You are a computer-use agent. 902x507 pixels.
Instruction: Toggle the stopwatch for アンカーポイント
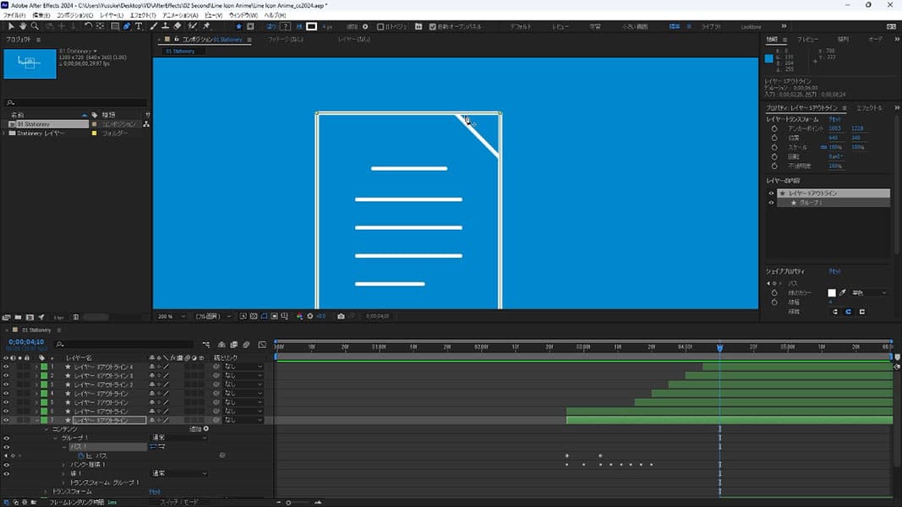(774, 128)
